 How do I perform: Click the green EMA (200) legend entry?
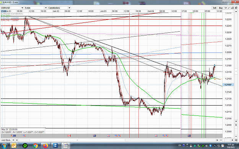pos(6,16)
